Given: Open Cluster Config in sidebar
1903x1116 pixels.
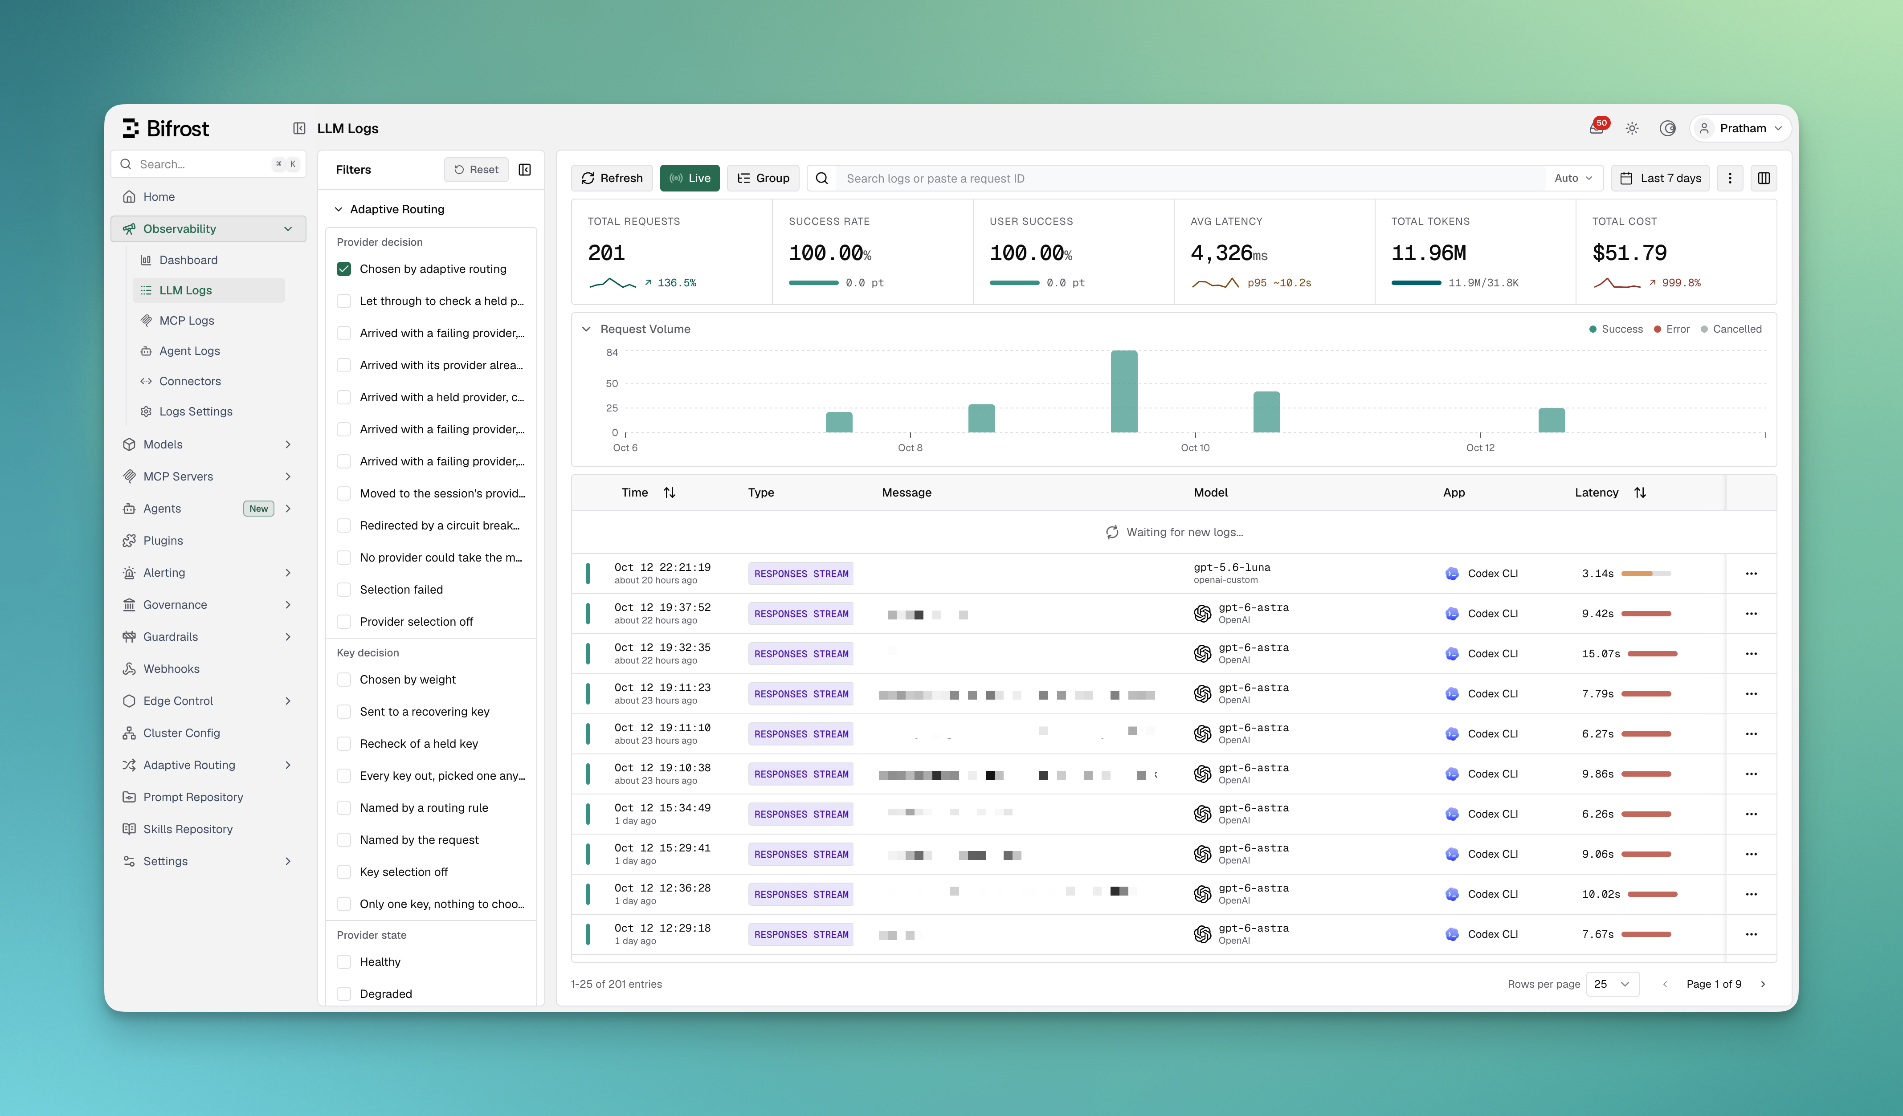Looking at the screenshot, I should click(x=208, y=733).
